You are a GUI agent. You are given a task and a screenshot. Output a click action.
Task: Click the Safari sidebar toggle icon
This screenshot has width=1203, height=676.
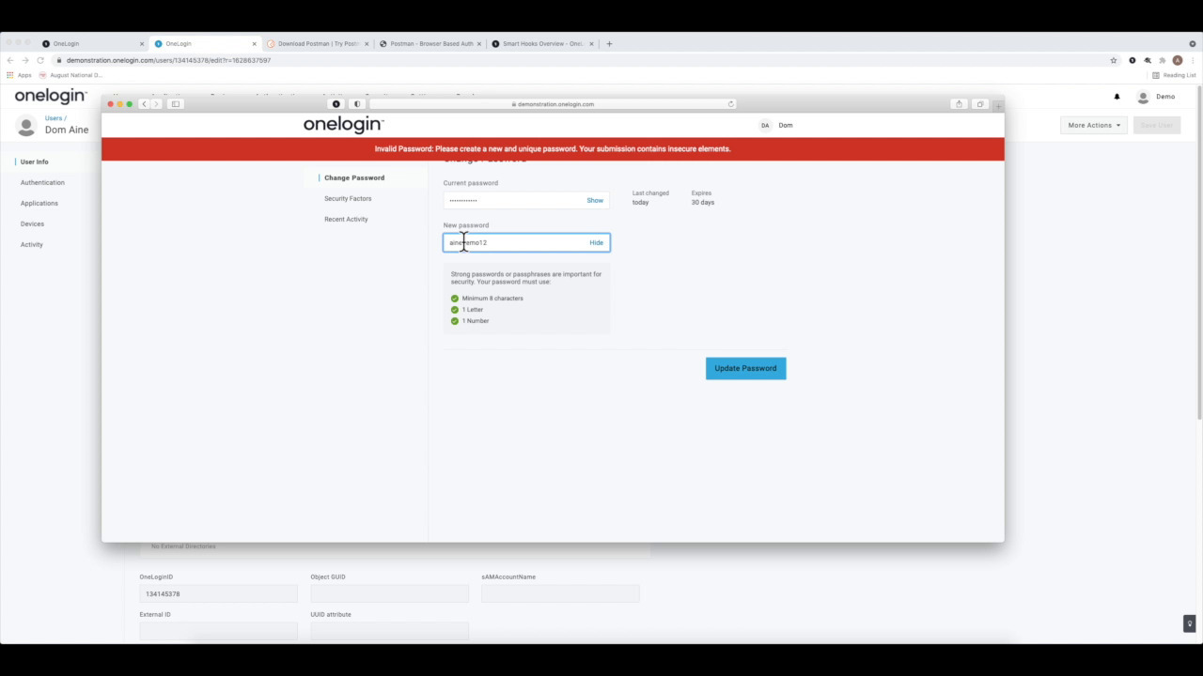pyautogui.click(x=175, y=104)
